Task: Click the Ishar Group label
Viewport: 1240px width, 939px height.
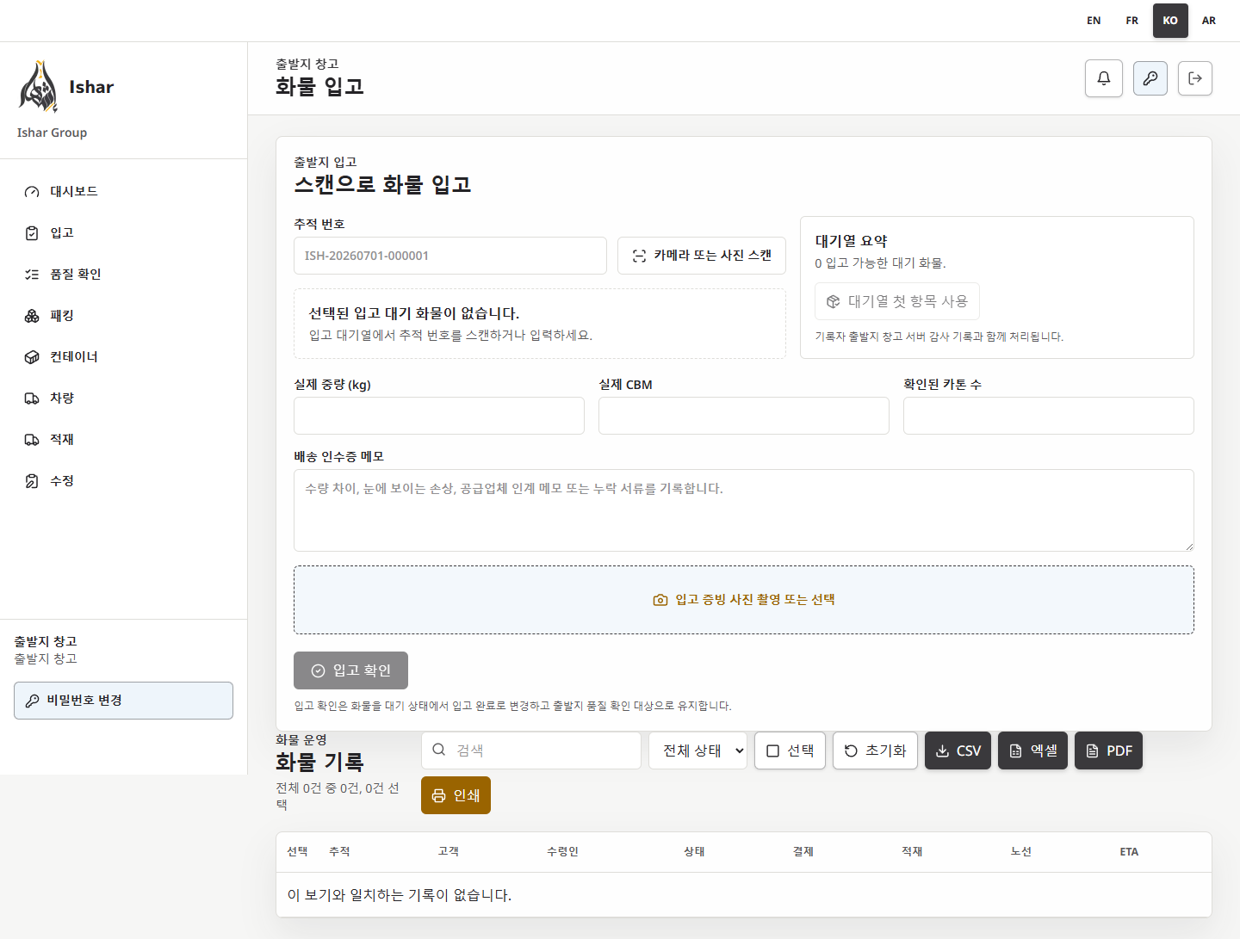Action: click(x=52, y=133)
